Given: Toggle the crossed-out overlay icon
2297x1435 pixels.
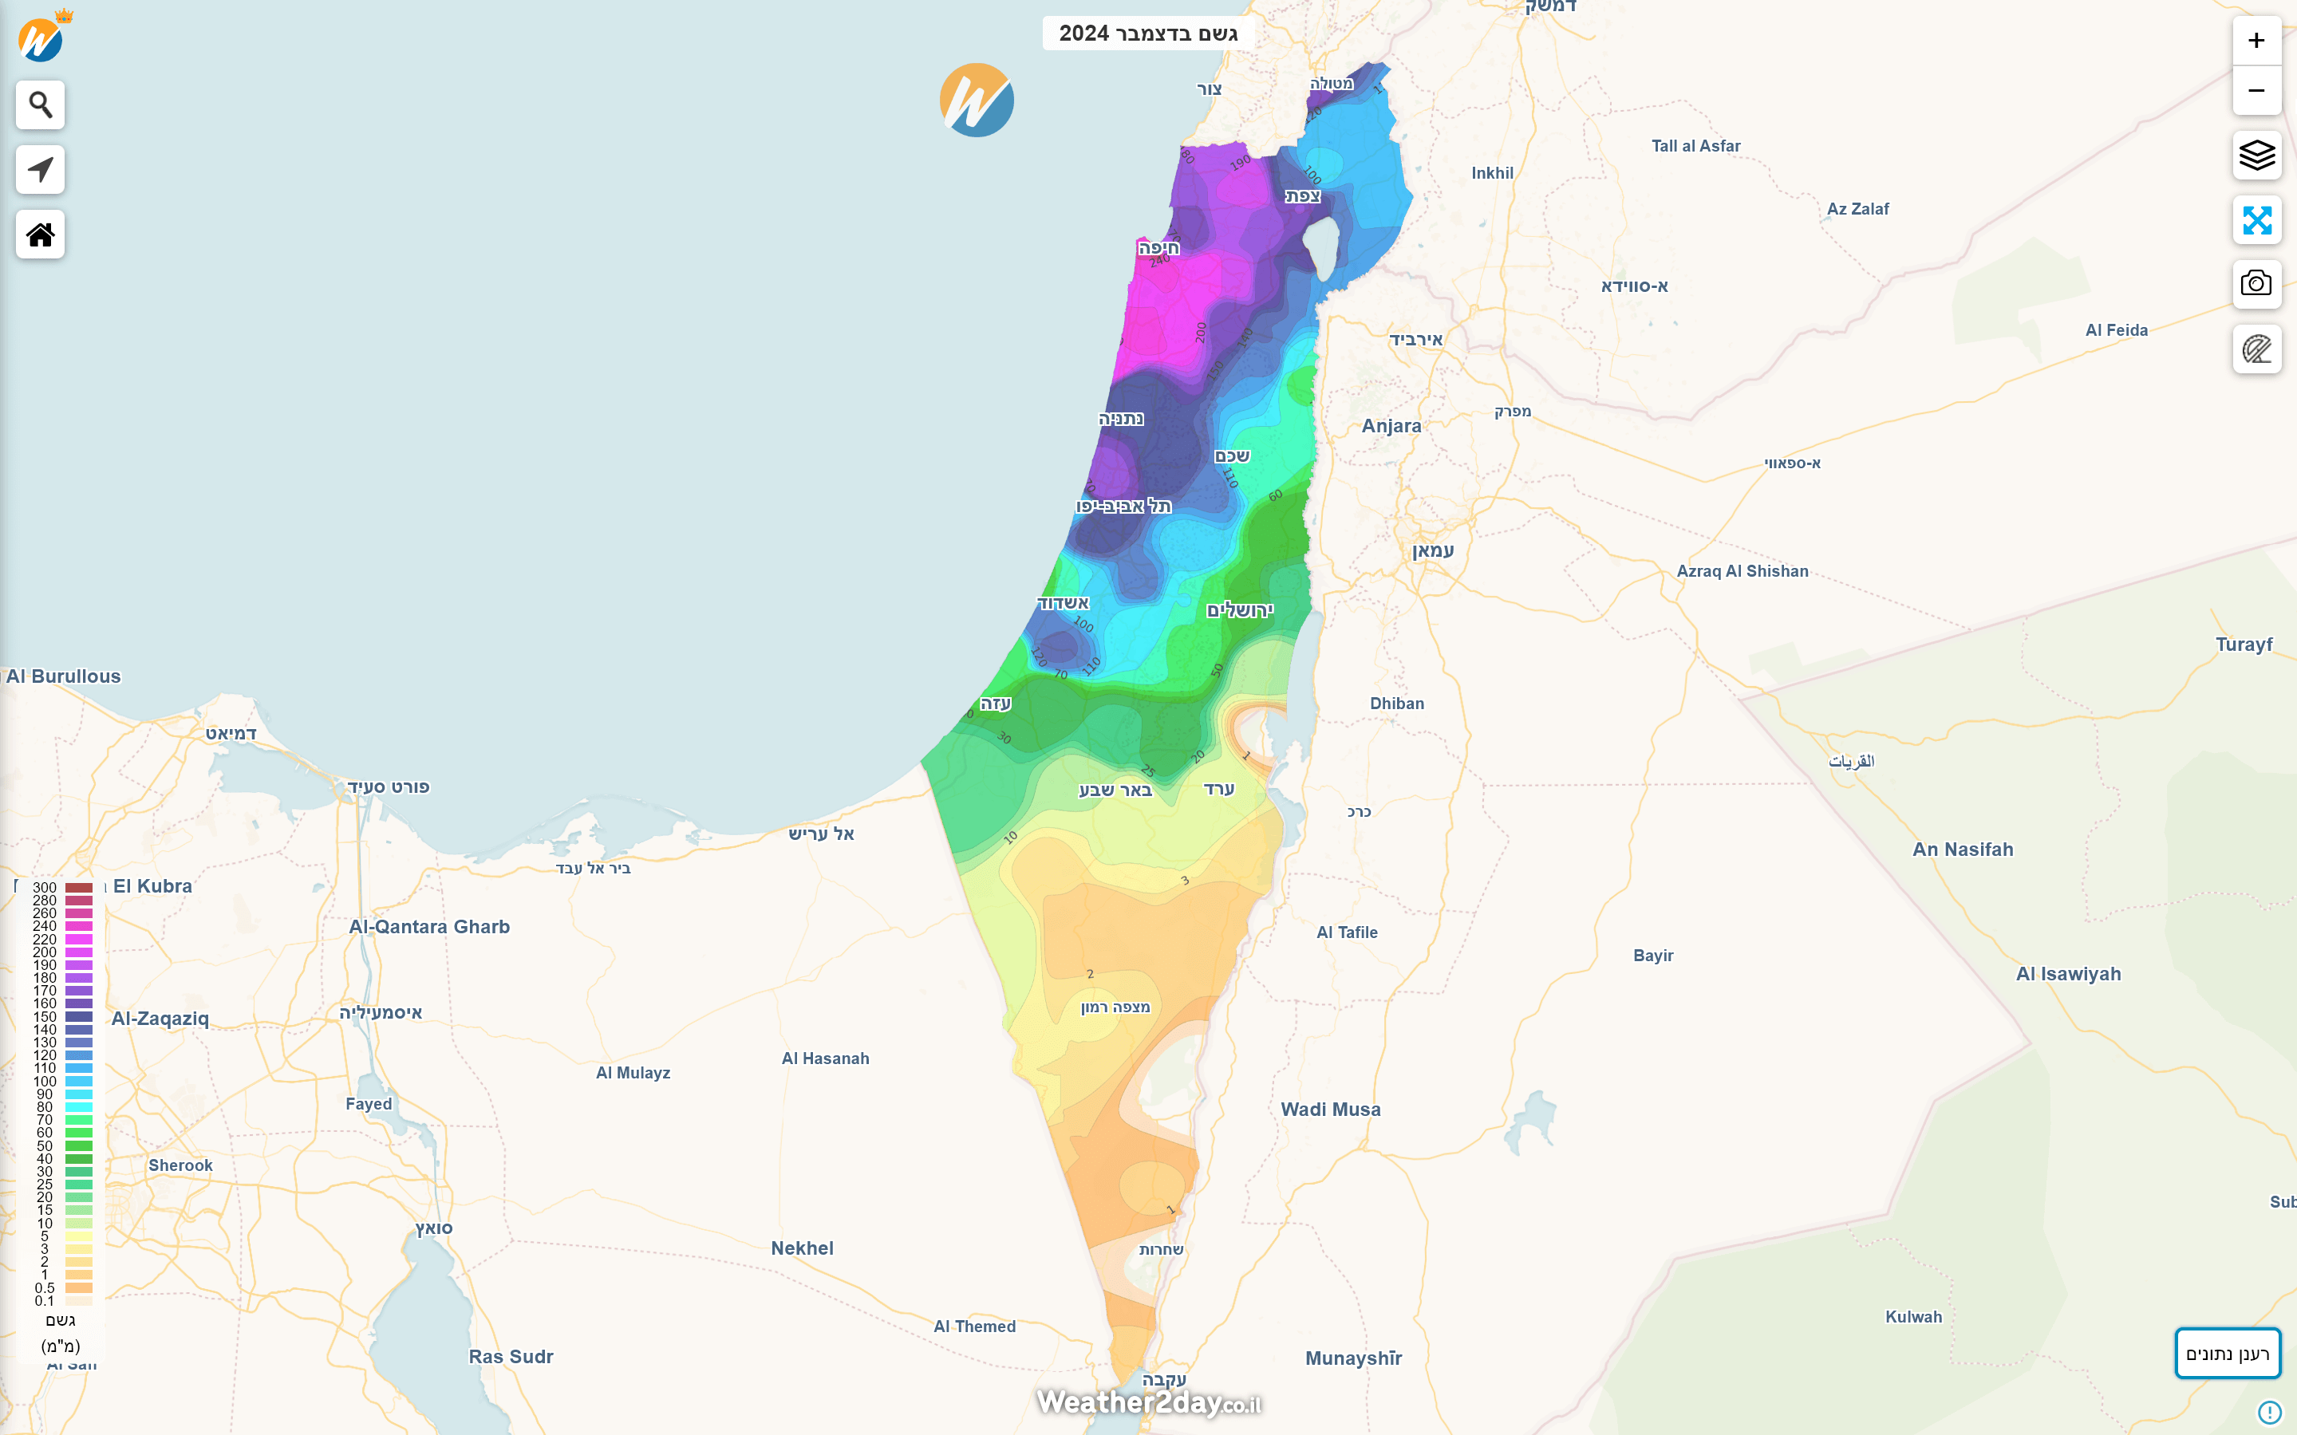Looking at the screenshot, I should pyautogui.click(x=2256, y=349).
